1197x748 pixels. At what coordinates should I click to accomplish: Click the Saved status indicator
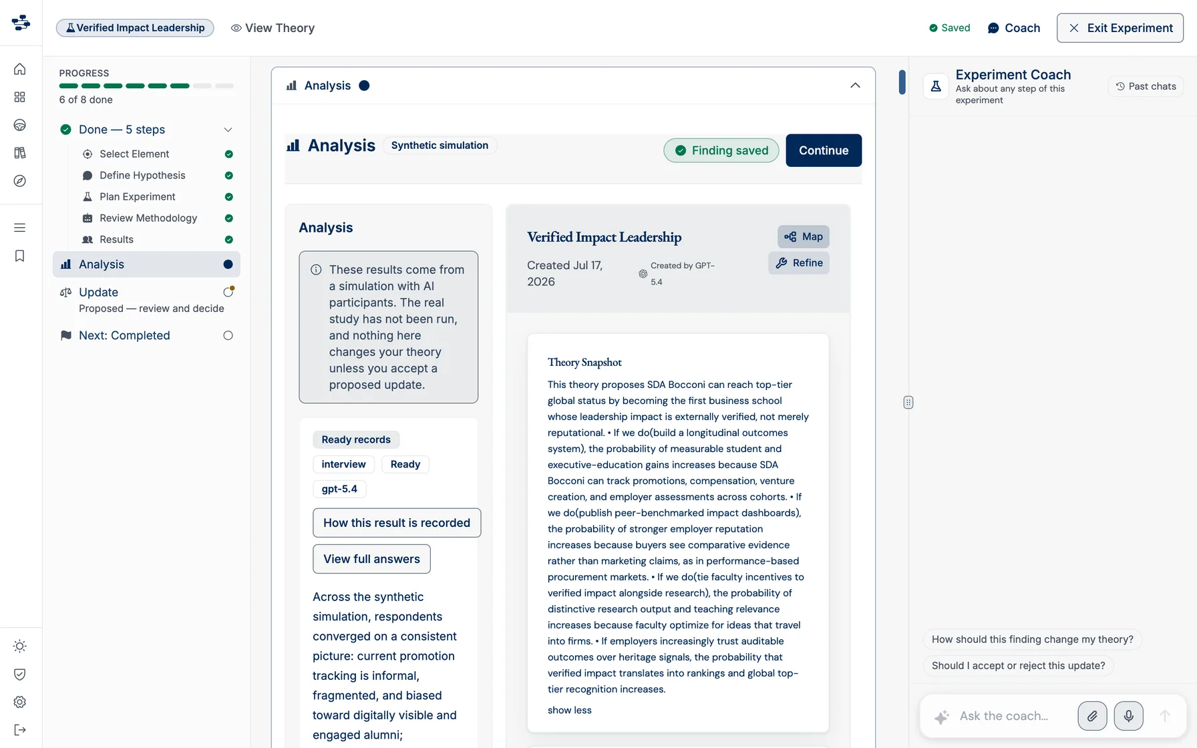coord(949,28)
